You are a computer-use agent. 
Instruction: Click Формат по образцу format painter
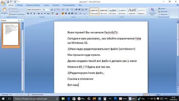click(17, 14)
